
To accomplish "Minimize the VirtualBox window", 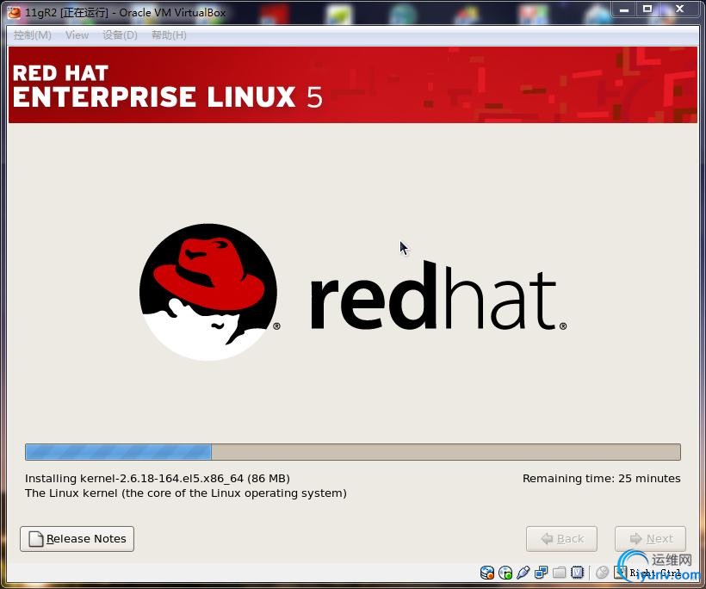I will tap(624, 9).
